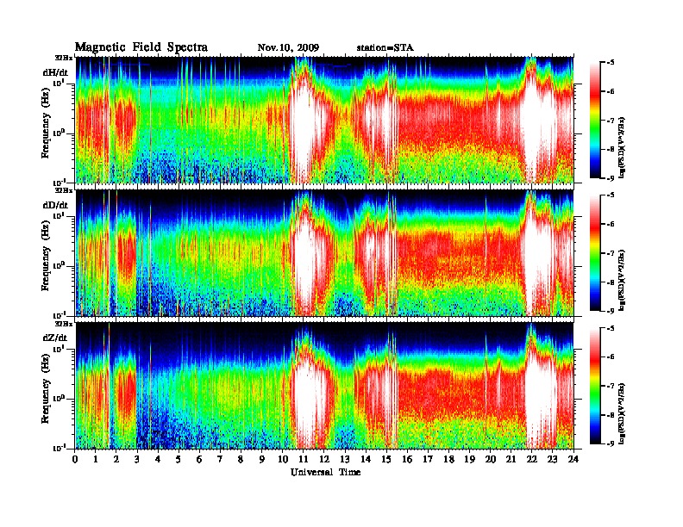
Task: Click hour '21' on the Universal Time axis
Action: tap(511, 460)
